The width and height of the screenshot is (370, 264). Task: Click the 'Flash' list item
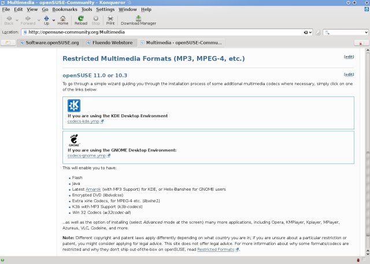coord(77,178)
